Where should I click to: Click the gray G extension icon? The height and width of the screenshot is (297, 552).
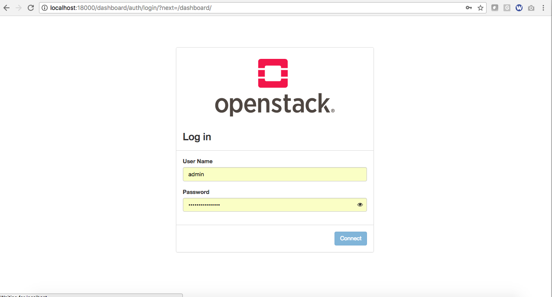507,8
